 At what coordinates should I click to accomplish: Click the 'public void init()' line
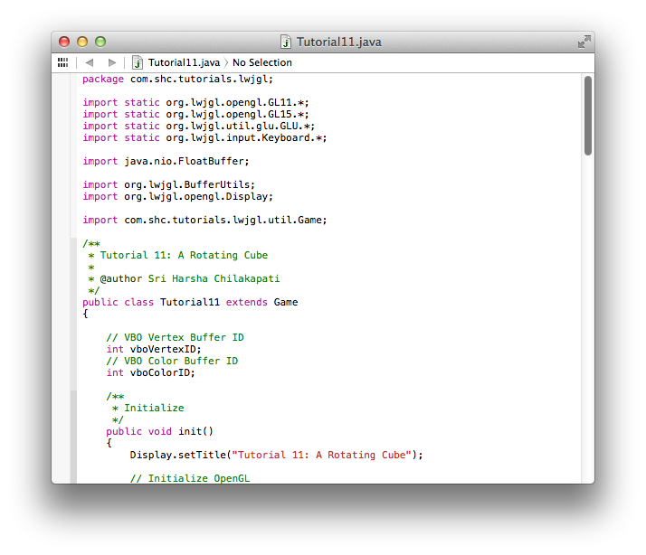pyautogui.click(x=159, y=431)
